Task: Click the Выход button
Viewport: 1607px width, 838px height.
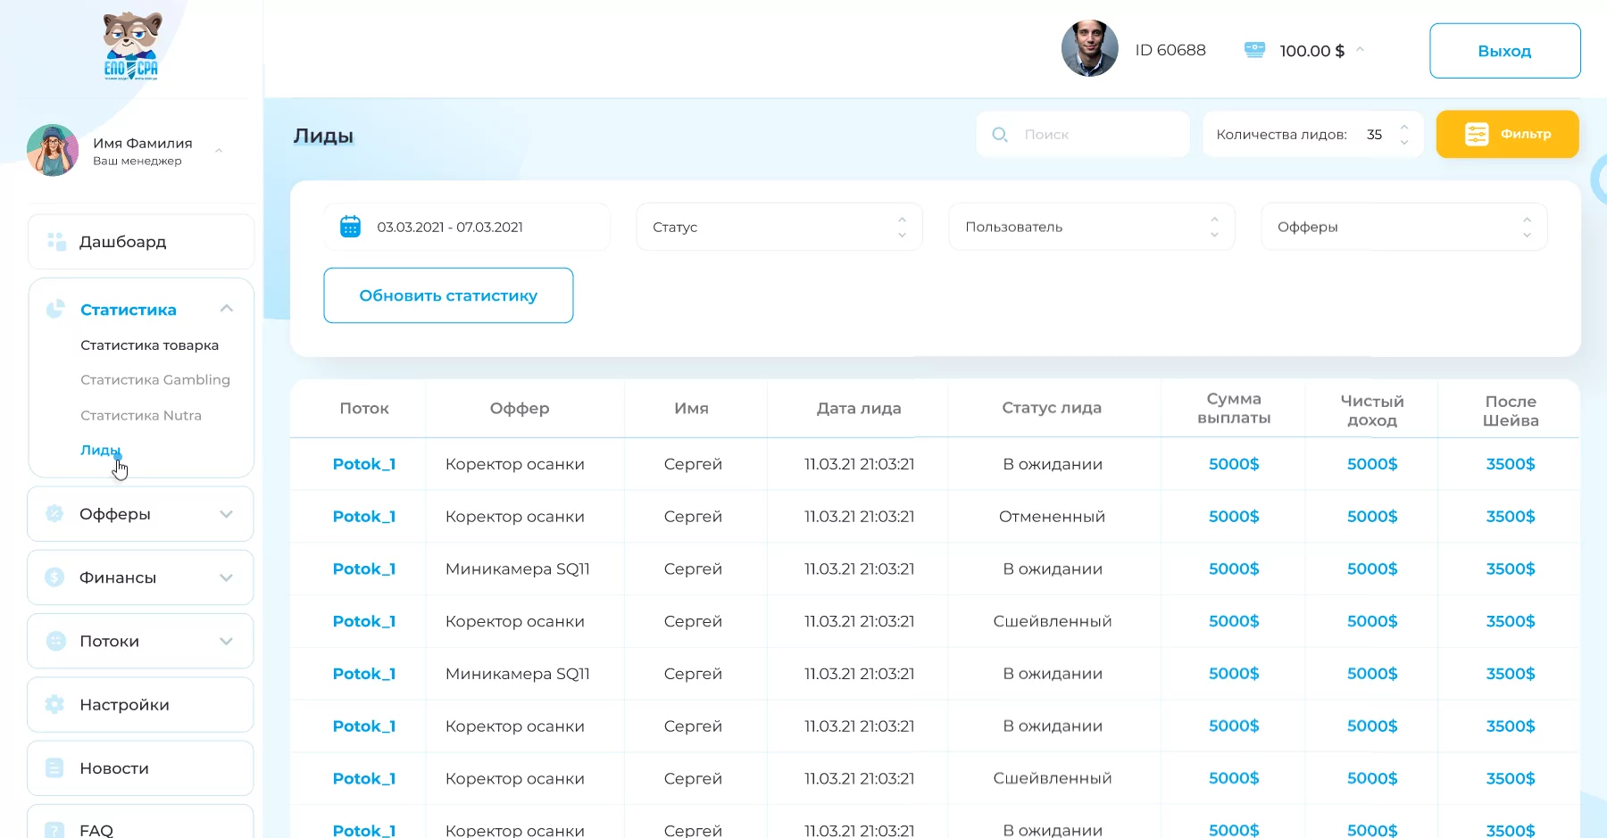Action: [x=1505, y=51]
